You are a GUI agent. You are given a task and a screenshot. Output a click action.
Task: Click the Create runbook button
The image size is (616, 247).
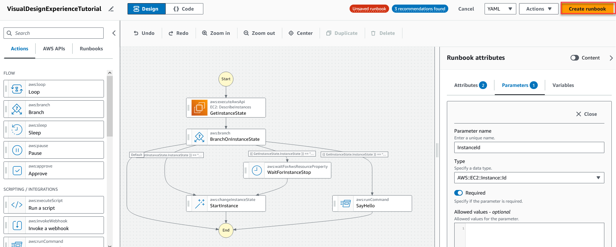587,9
